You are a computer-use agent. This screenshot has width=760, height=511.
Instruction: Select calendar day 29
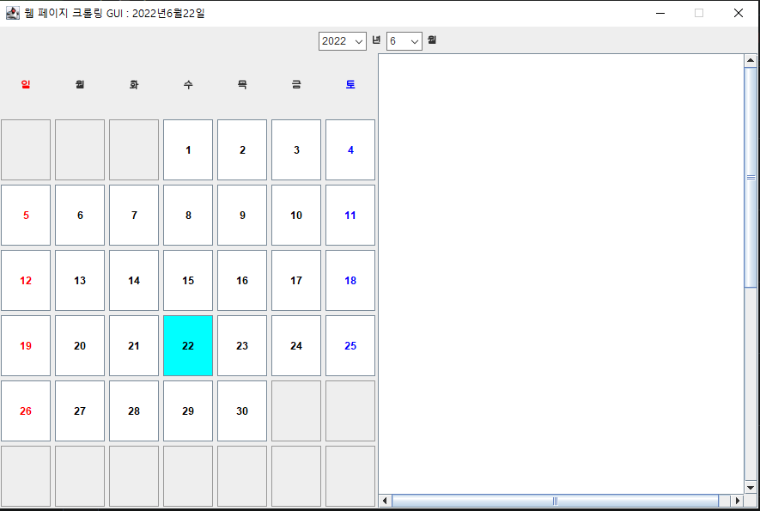point(188,411)
